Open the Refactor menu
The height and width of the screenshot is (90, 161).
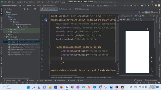(32, 2)
